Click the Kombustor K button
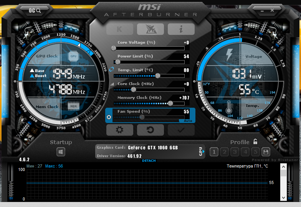Image resolution: width=301 pixels, height=207 pixels. pyautogui.click(x=120, y=29)
